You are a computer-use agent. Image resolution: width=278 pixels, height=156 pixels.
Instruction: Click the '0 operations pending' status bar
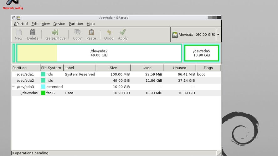[x=114, y=153]
